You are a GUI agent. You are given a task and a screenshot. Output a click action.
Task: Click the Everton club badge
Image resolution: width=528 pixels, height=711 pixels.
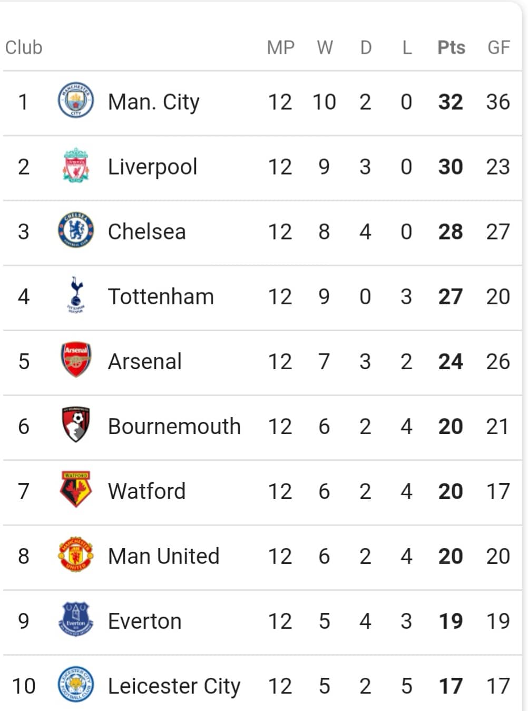point(76,620)
